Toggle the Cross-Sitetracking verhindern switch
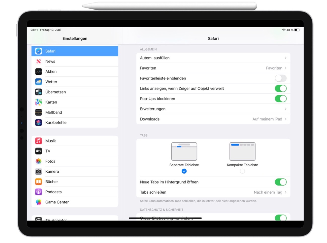 click(x=281, y=218)
